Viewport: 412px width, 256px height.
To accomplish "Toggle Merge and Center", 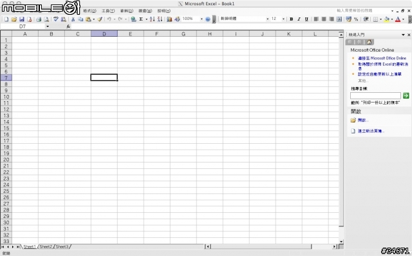I will click(x=339, y=19).
